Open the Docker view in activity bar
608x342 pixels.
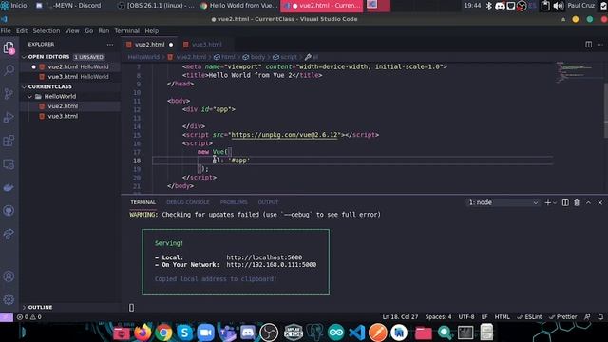(9, 188)
